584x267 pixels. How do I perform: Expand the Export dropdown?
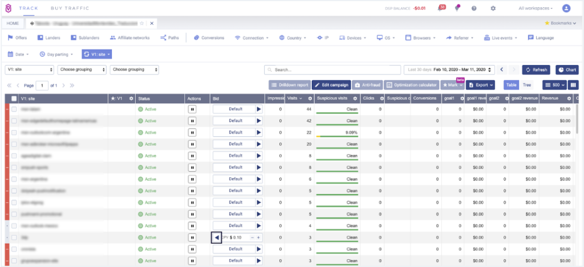coord(480,85)
